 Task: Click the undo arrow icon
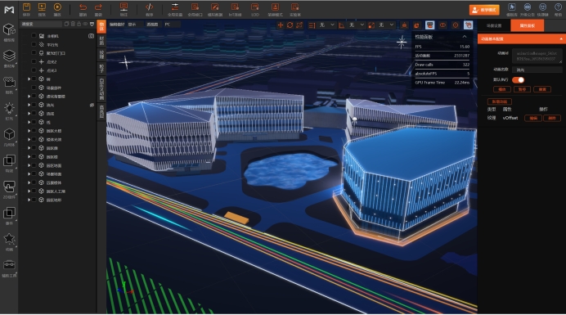(83, 7)
